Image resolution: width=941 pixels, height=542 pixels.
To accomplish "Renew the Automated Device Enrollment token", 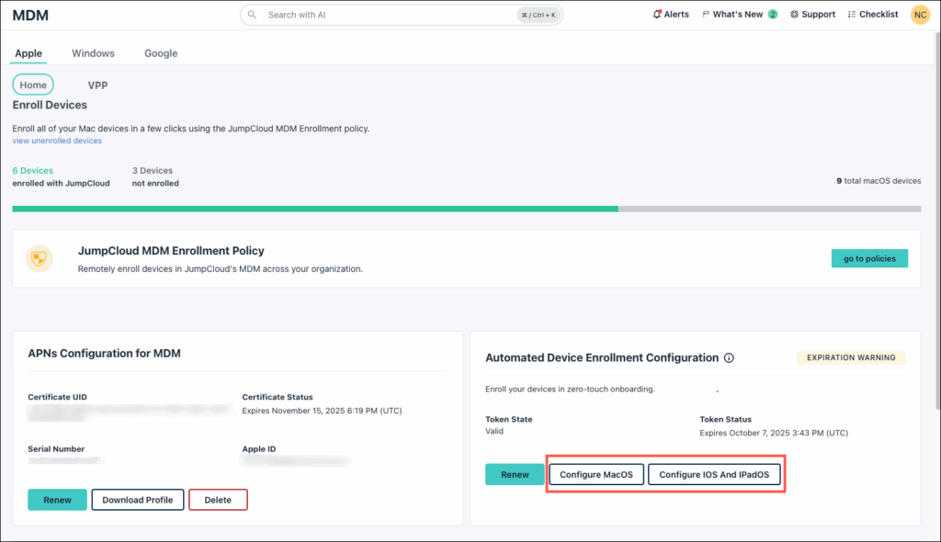I will tap(515, 474).
